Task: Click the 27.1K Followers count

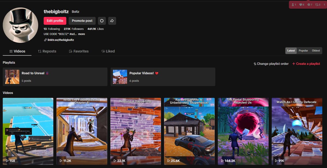Action: [x=74, y=29]
